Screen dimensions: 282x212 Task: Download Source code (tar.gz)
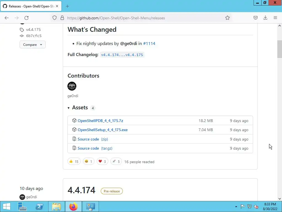click(95, 148)
